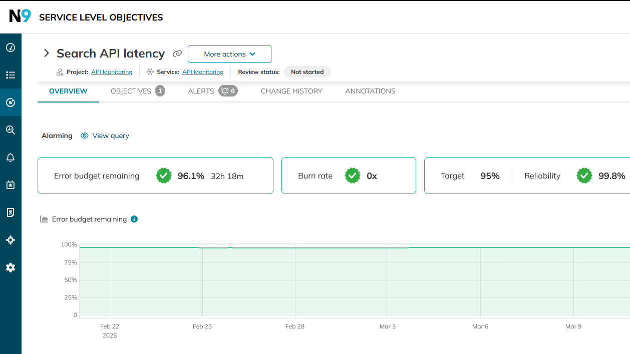Open the calendar star icon in sidebar

pyautogui.click(x=11, y=185)
